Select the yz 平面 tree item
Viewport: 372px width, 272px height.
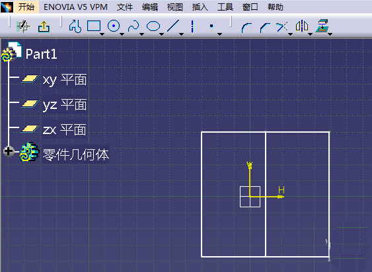(65, 105)
